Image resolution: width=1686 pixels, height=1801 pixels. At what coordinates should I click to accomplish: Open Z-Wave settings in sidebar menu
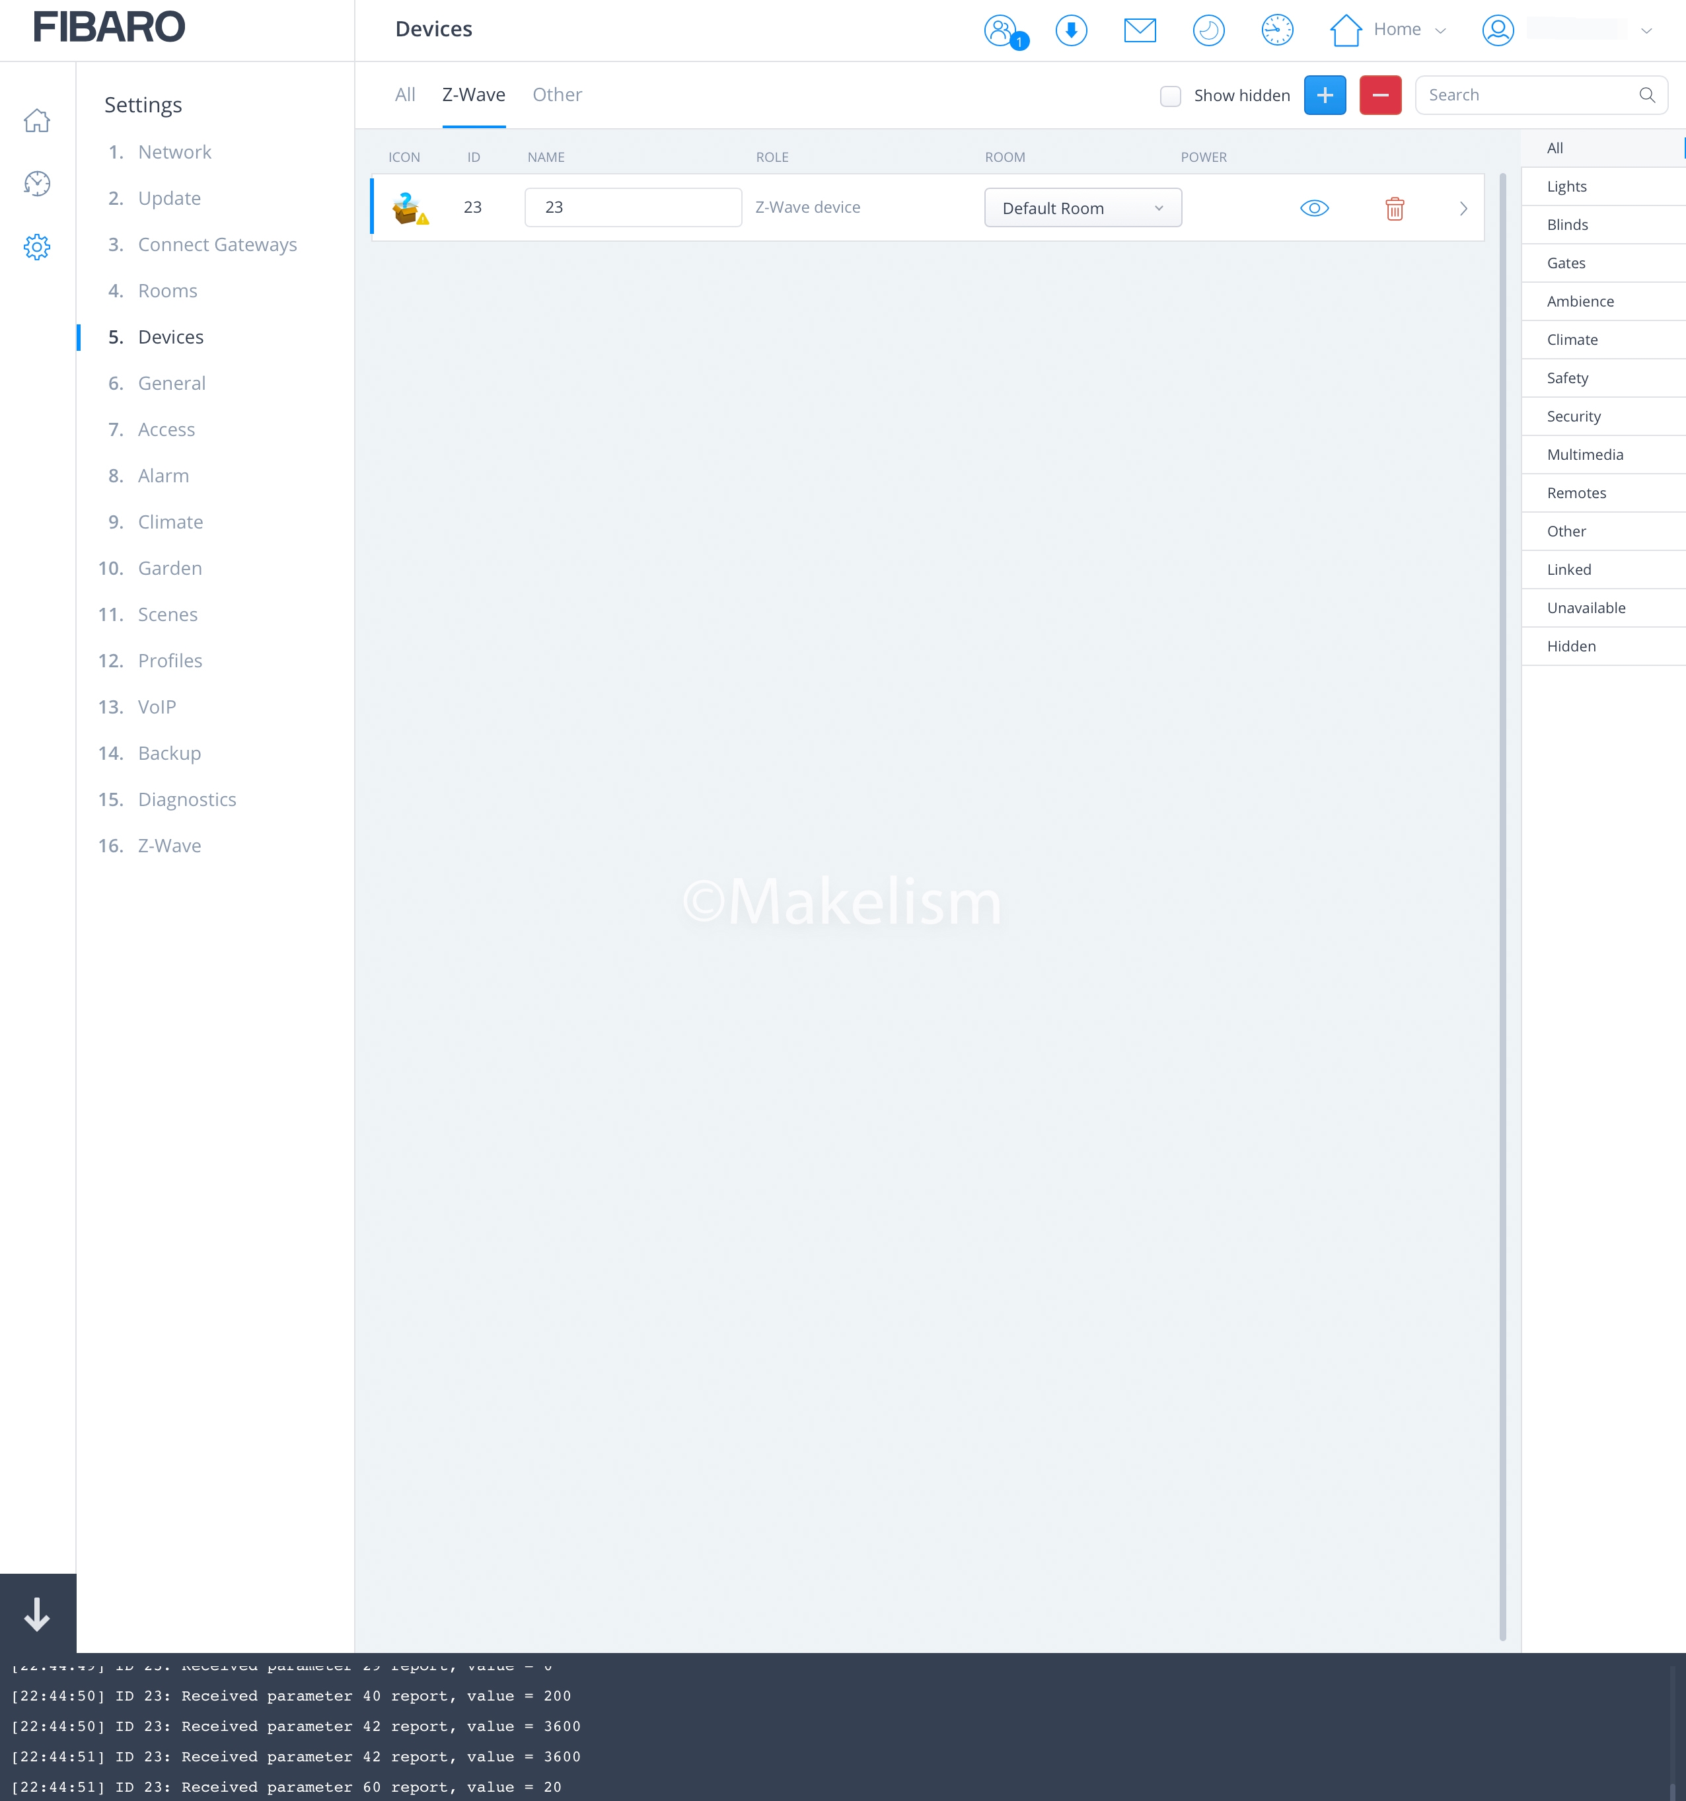168,845
